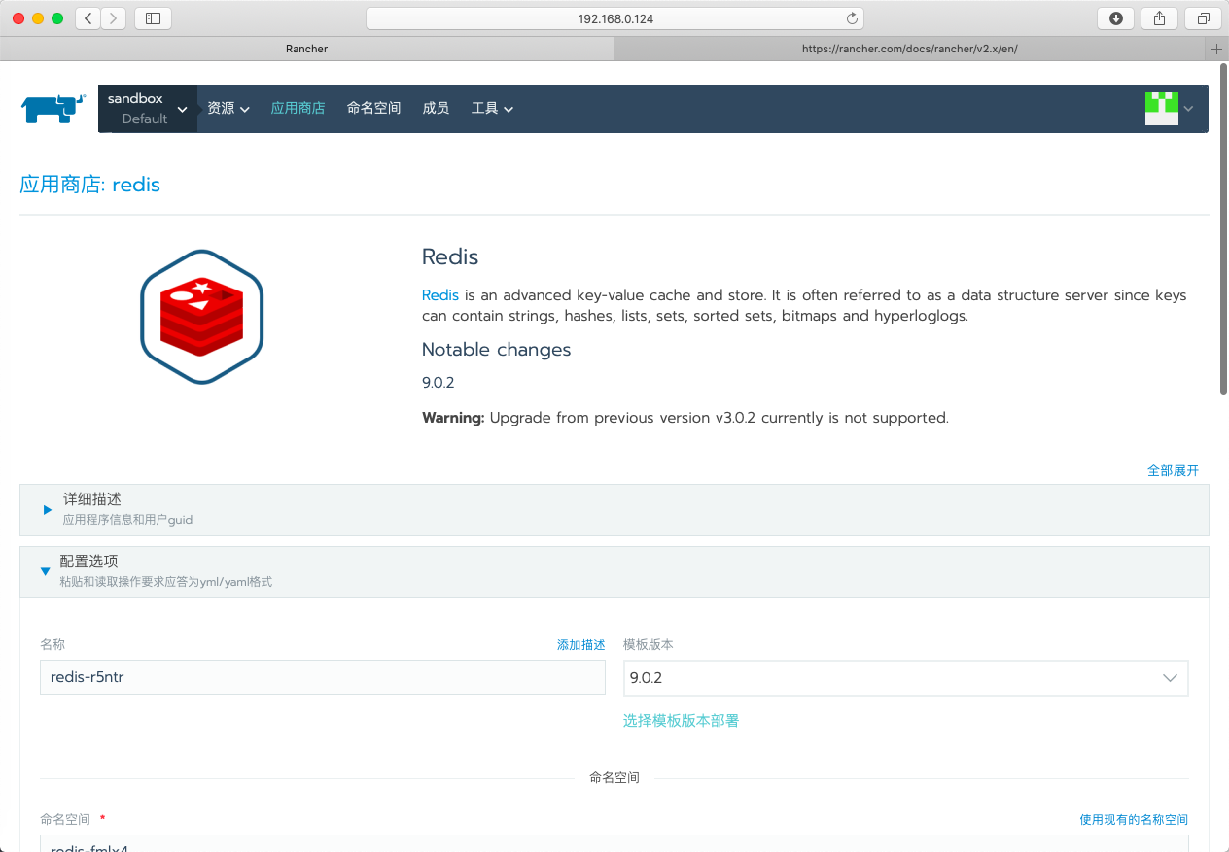Add a new tab with plus button
Image resolution: width=1229 pixels, height=852 pixels.
(1216, 49)
